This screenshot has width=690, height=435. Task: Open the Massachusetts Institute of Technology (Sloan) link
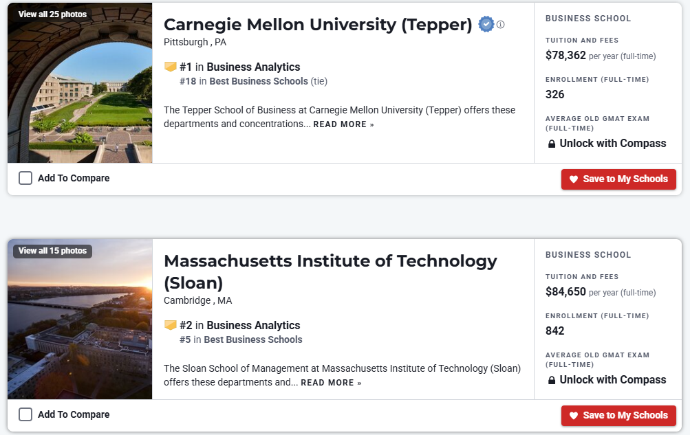click(x=330, y=261)
